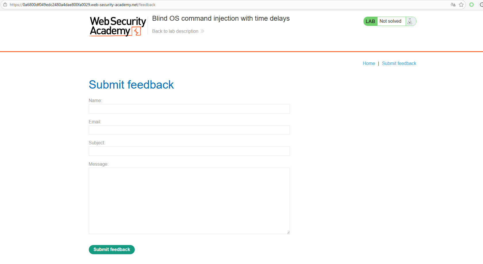Click the Web Security Academy logo
The width and height of the screenshot is (483, 264).
[118, 26]
